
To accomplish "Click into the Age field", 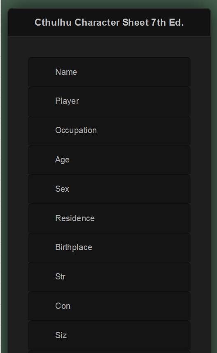I will pos(109,160).
